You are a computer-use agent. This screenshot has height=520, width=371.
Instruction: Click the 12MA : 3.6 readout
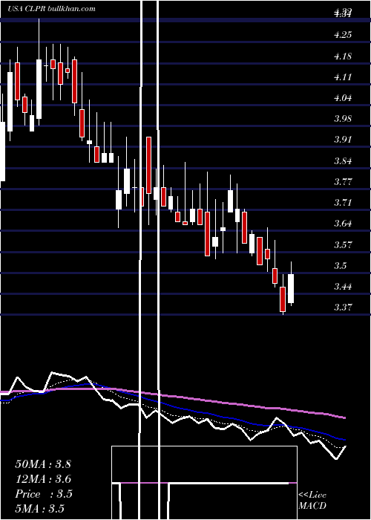(43, 479)
